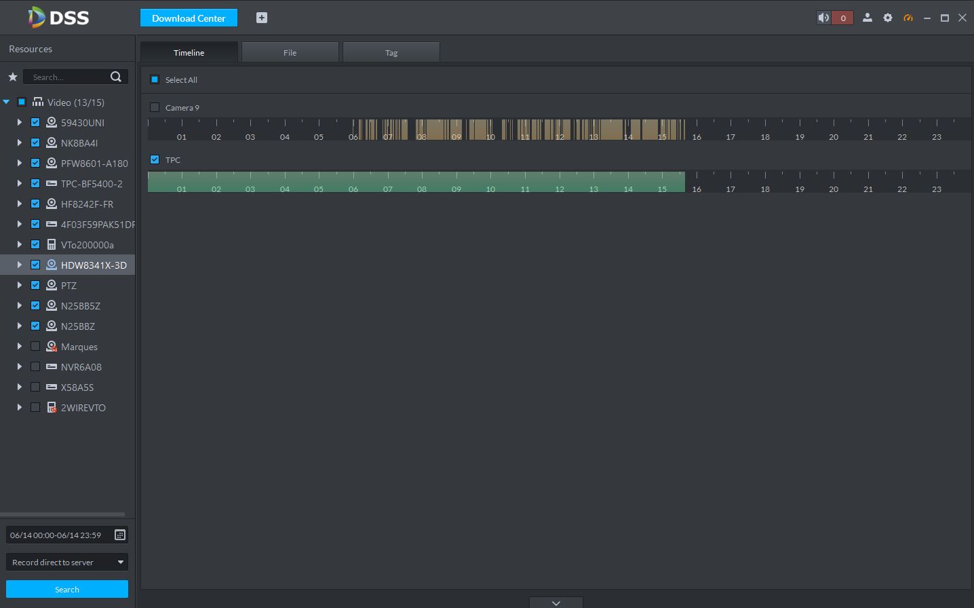The width and height of the screenshot is (974, 608).
Task: Click the orange network speed gauge icon
Action: (908, 18)
